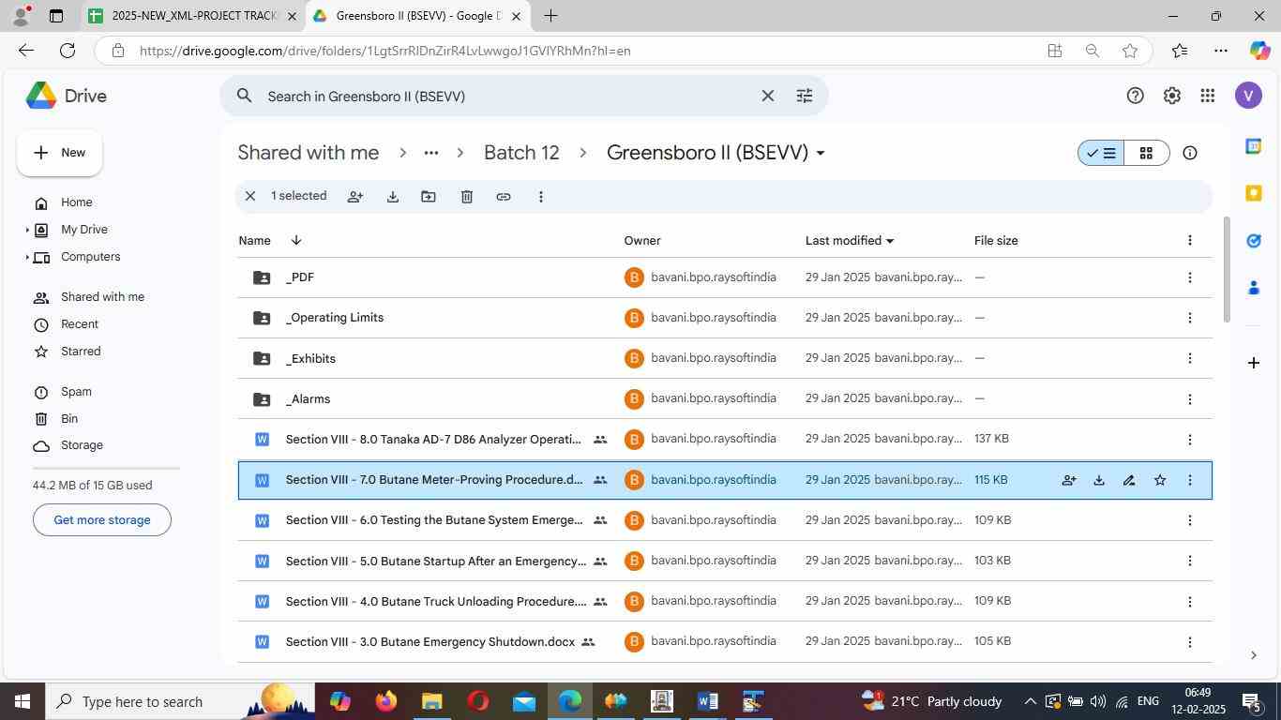This screenshot has width=1281, height=720.
Task: Open the Google account avatar V
Action: point(1248,96)
